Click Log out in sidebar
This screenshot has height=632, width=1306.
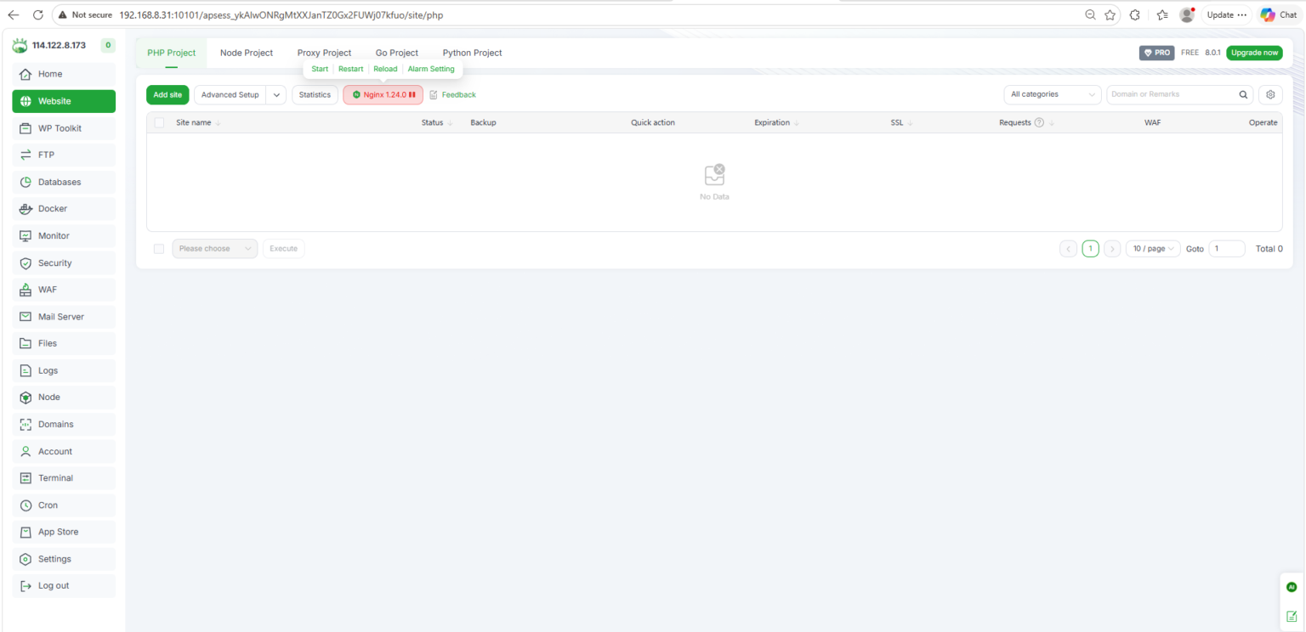point(64,585)
